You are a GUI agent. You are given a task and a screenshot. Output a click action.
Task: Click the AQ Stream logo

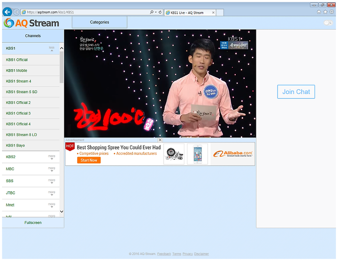click(31, 23)
